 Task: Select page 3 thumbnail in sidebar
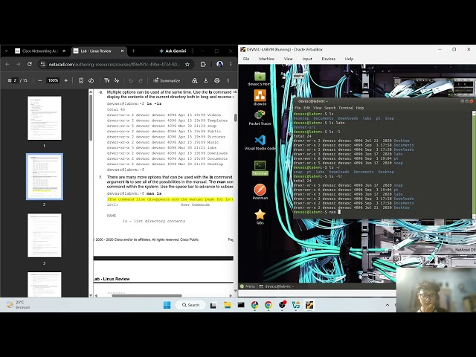tap(45, 235)
